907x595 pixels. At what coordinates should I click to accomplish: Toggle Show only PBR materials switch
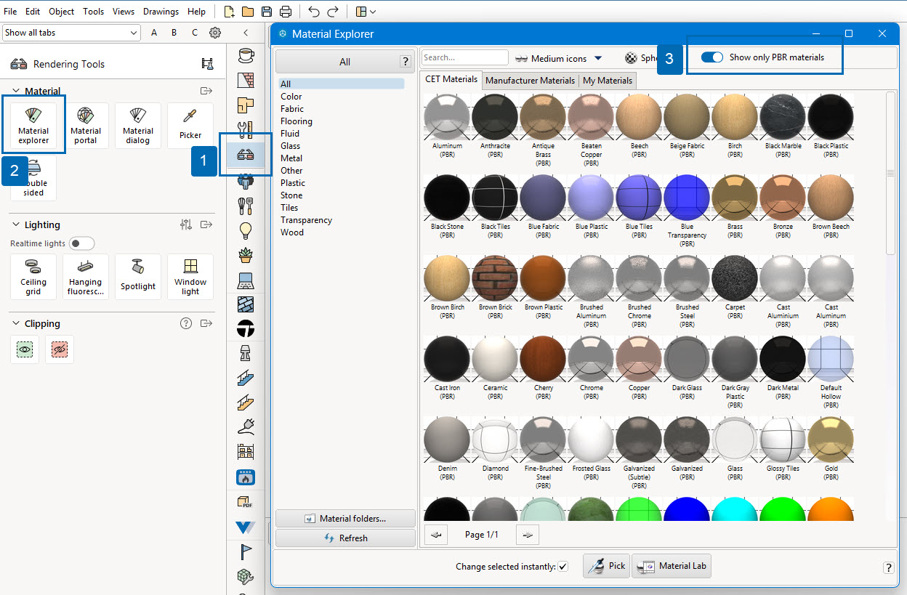point(712,57)
